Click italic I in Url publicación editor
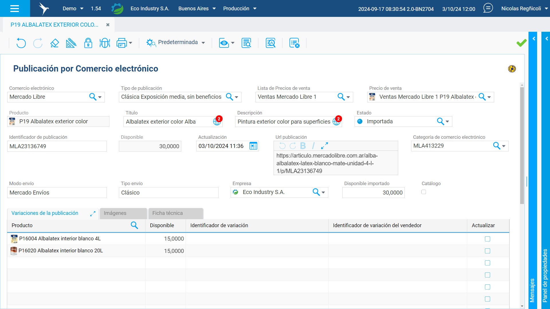550x309 pixels. point(313,146)
